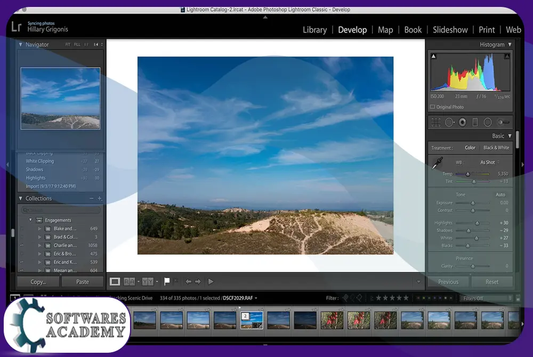Hide the left panel group arrow
Screen dimensions: 533x357
7,165
